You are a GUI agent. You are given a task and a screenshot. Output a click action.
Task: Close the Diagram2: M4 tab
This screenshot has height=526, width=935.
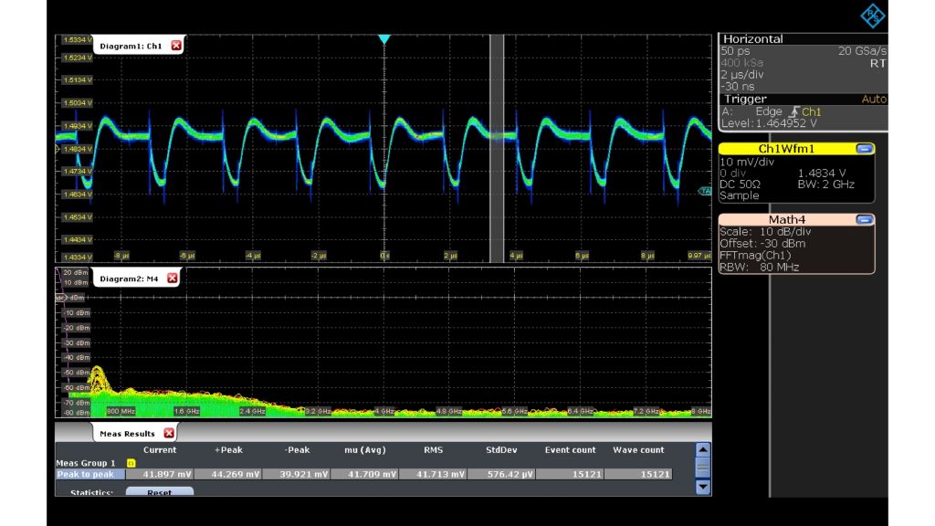pyautogui.click(x=172, y=279)
